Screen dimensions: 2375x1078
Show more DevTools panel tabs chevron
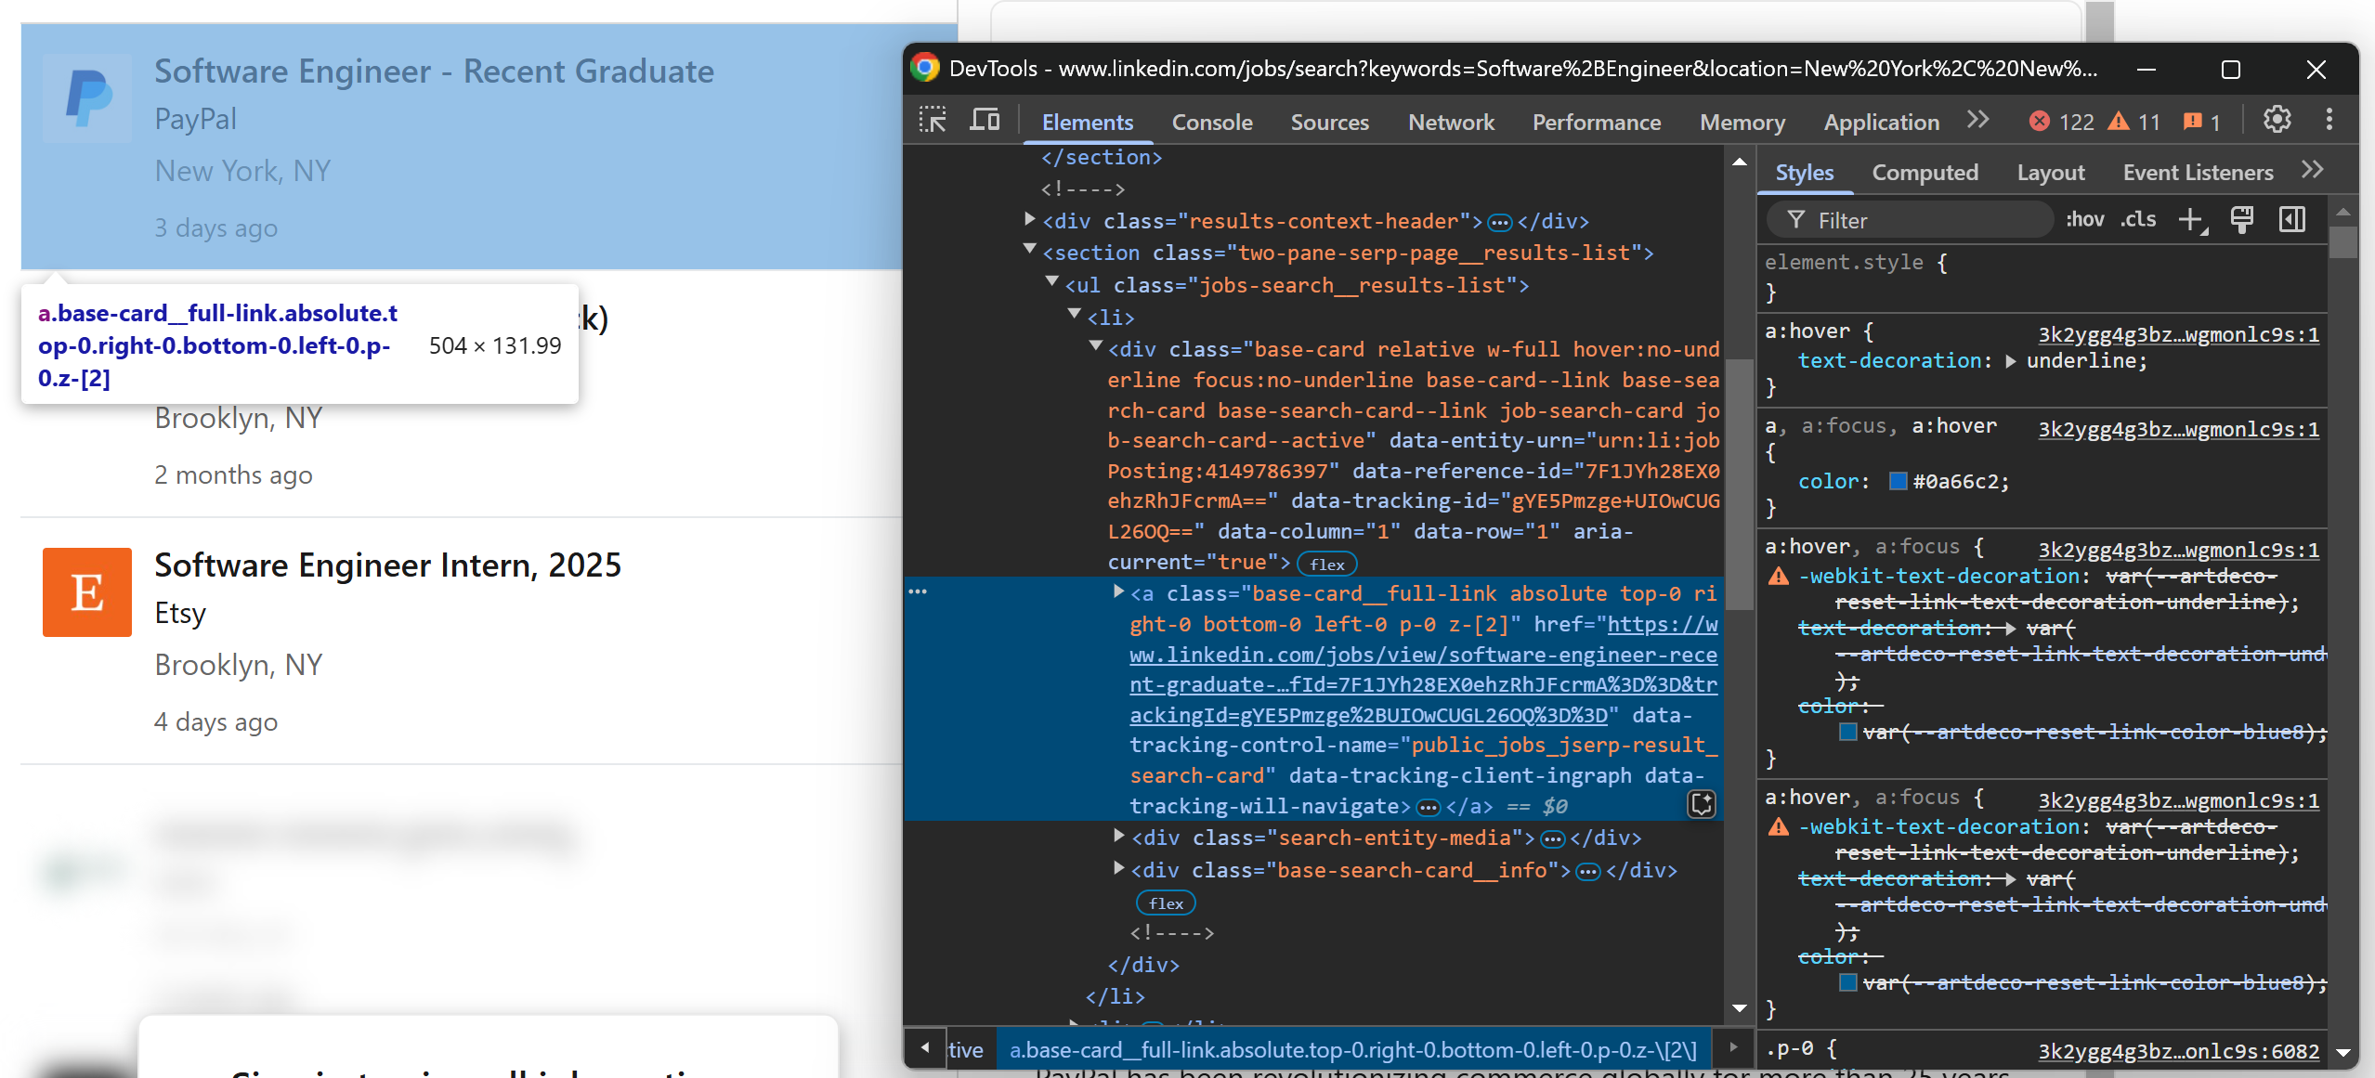coord(1977,121)
